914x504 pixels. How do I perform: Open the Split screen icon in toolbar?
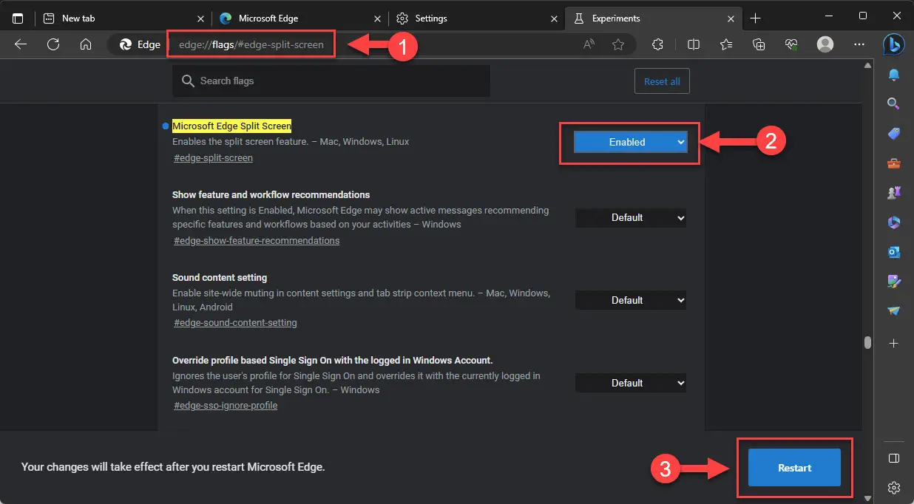(x=693, y=44)
